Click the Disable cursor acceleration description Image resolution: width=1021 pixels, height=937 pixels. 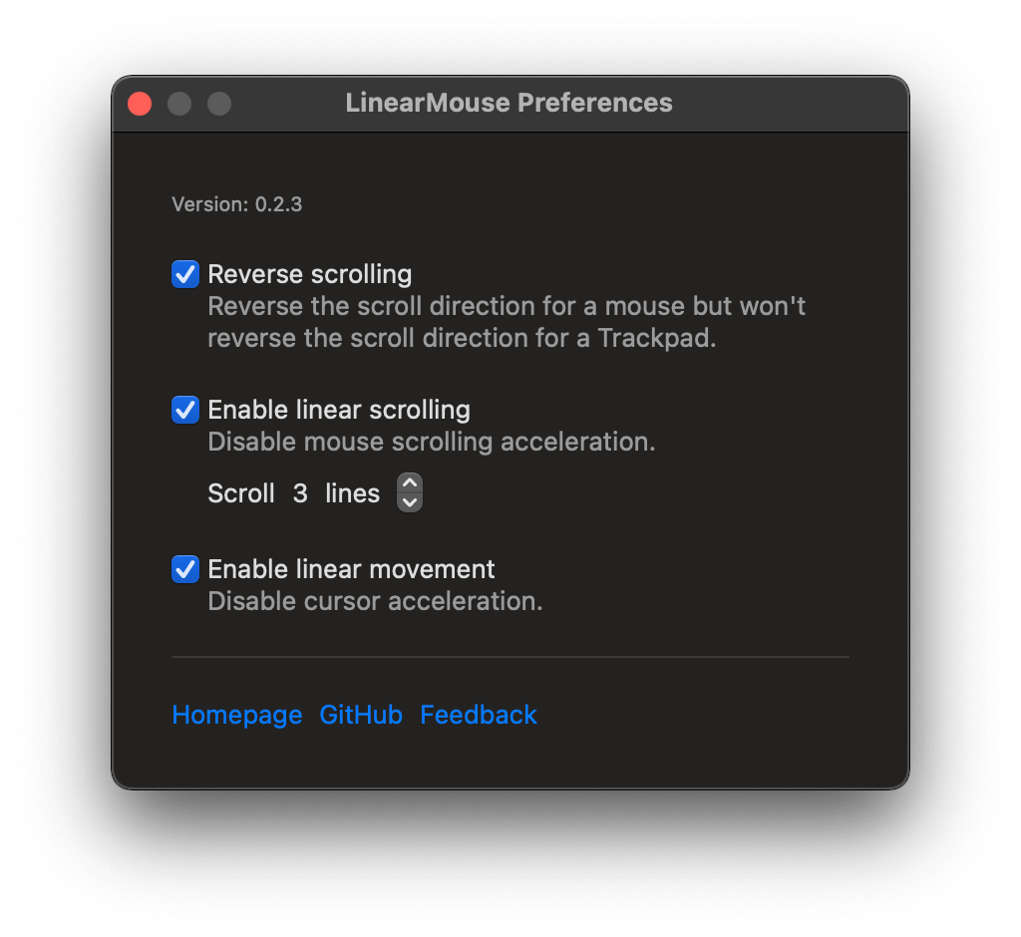375,601
